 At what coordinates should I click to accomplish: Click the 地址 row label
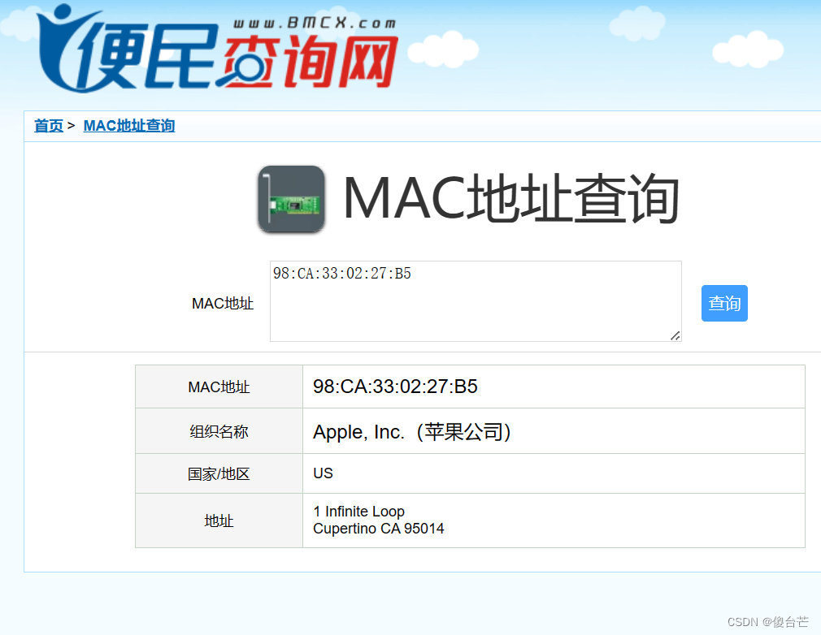pyautogui.click(x=219, y=521)
